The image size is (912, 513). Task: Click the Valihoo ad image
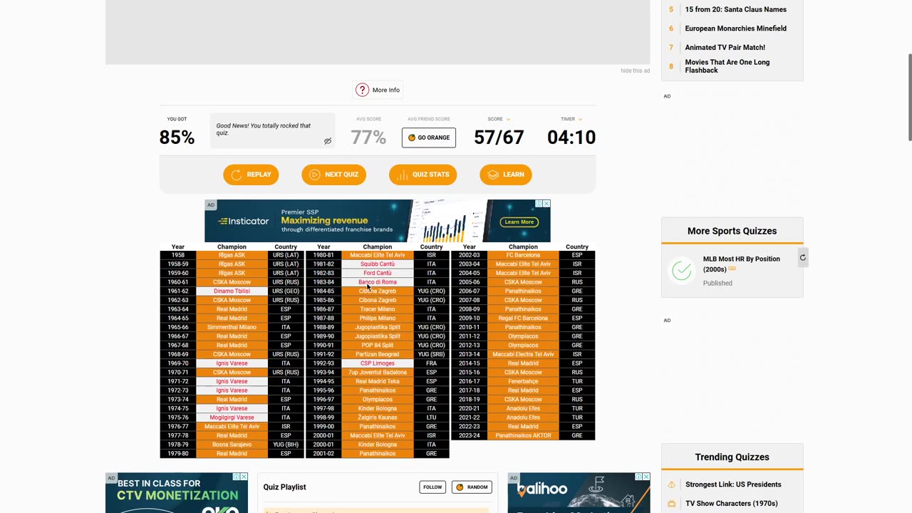point(579,493)
